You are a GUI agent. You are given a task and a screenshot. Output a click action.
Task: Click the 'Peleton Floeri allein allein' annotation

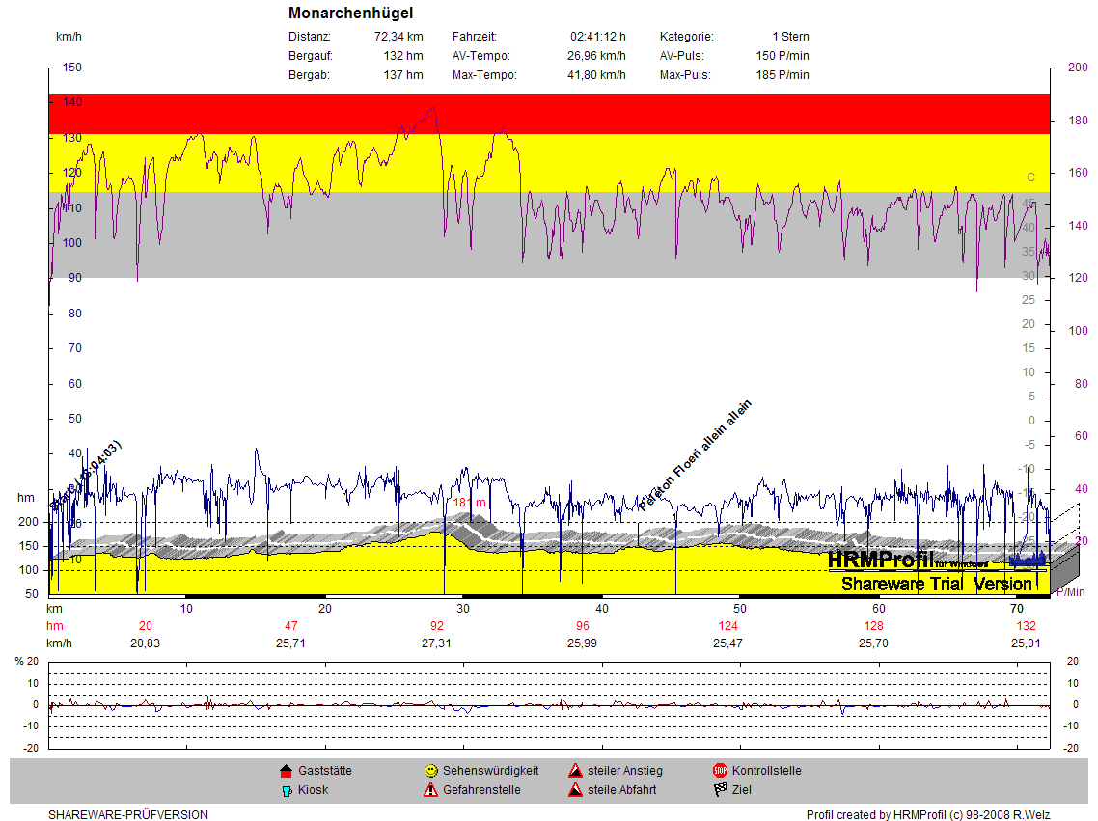tap(695, 455)
